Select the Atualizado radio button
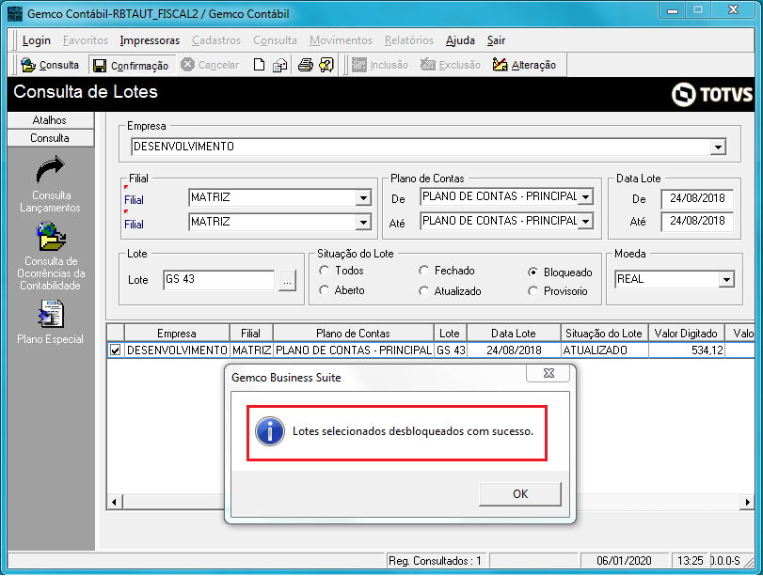763x576 pixels. [423, 291]
